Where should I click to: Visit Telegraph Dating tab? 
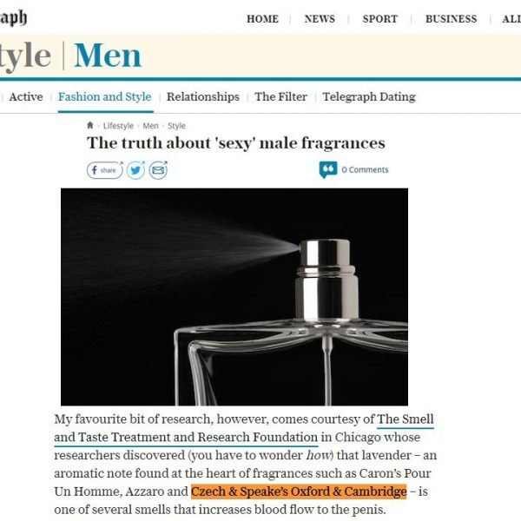(369, 96)
